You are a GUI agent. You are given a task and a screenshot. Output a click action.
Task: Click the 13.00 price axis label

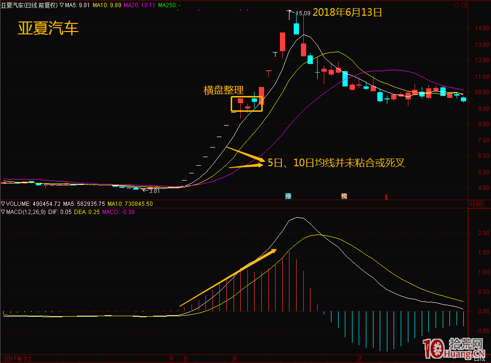pyautogui.click(x=482, y=45)
